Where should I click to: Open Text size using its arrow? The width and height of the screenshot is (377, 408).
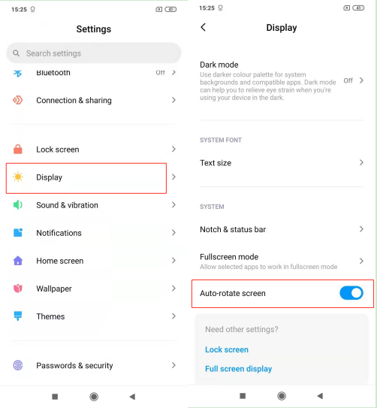[361, 162]
